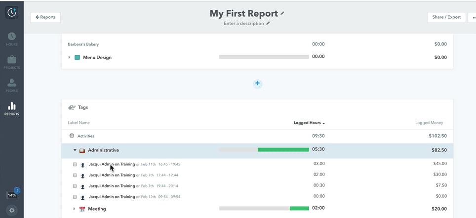Check the Feb 11th 16:45 entry checkbox
This screenshot has height=218, width=476.
(75, 164)
